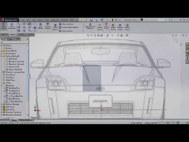Viewport: 189px width, 142px height.
Task: Click the Search Commands input field
Action: (154, 20)
